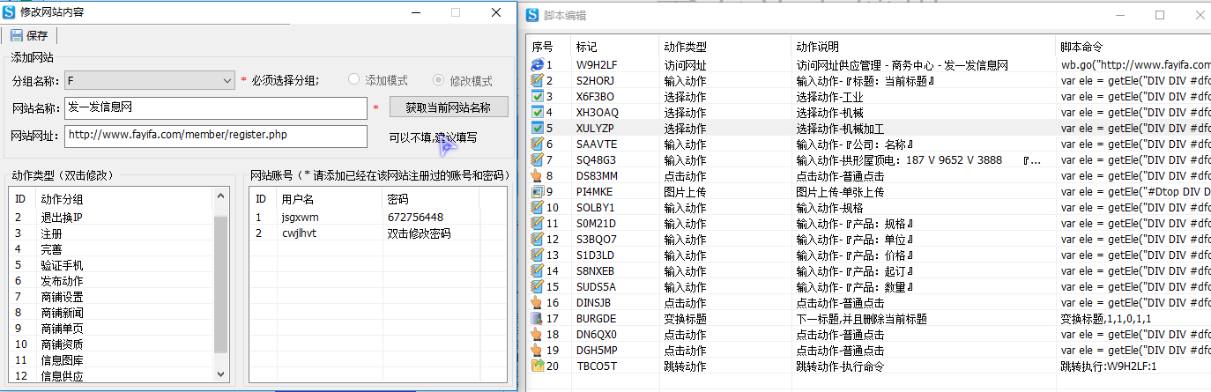Click the browser icon on row 1

coord(538,65)
